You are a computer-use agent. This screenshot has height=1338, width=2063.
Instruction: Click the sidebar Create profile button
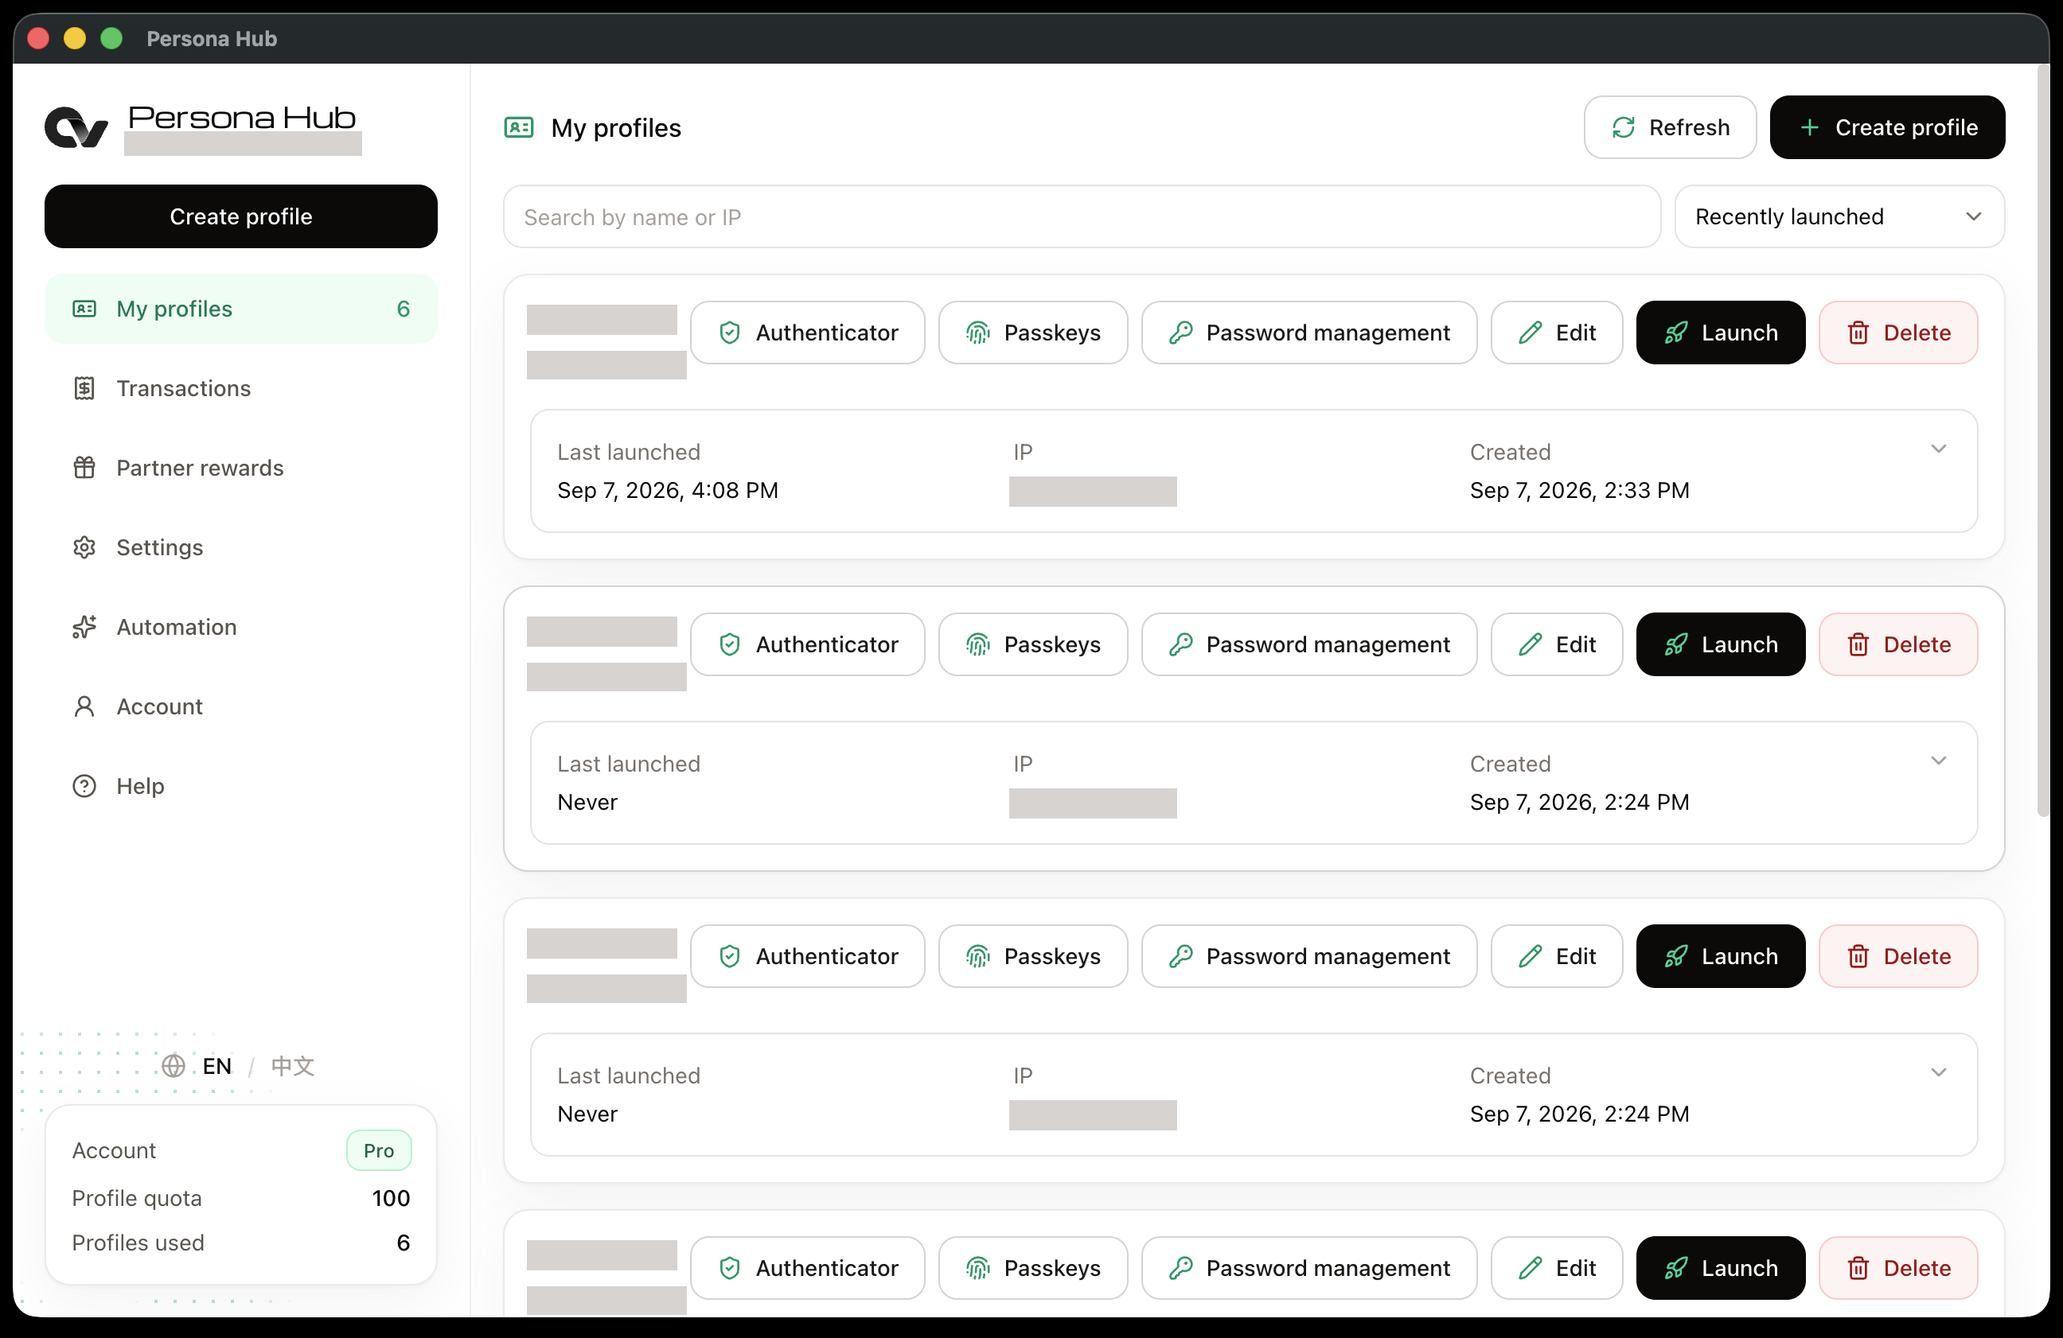click(x=241, y=216)
